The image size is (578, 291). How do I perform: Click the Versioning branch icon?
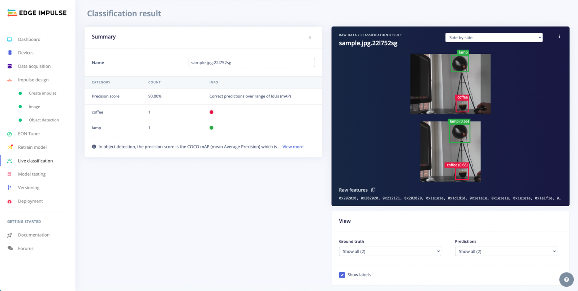tap(10, 188)
